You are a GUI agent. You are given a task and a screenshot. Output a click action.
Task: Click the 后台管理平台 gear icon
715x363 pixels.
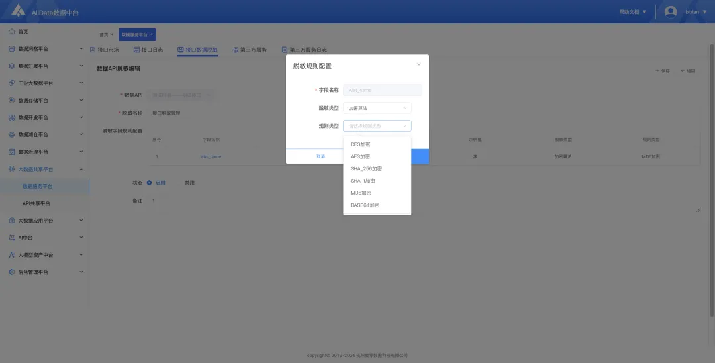12,272
